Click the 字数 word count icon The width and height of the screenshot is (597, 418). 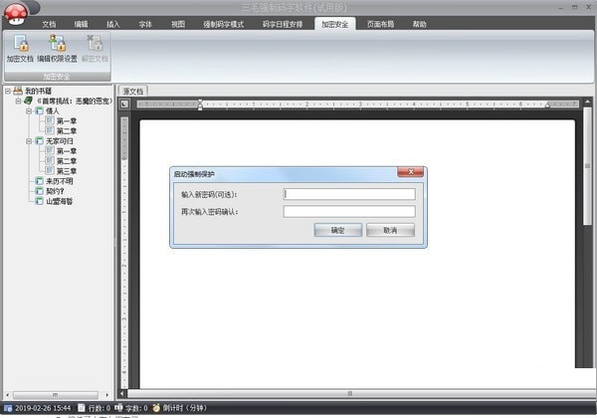(118, 408)
